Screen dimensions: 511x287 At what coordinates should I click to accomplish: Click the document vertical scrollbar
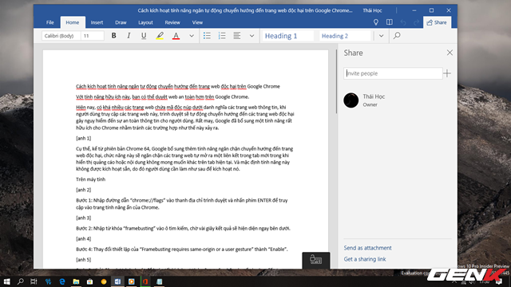(x=336, y=81)
